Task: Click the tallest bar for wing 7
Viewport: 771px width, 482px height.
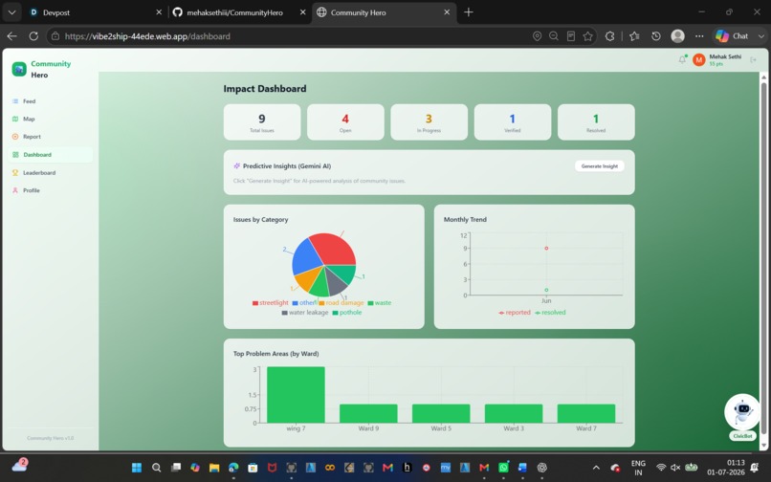Action: [x=296, y=394]
